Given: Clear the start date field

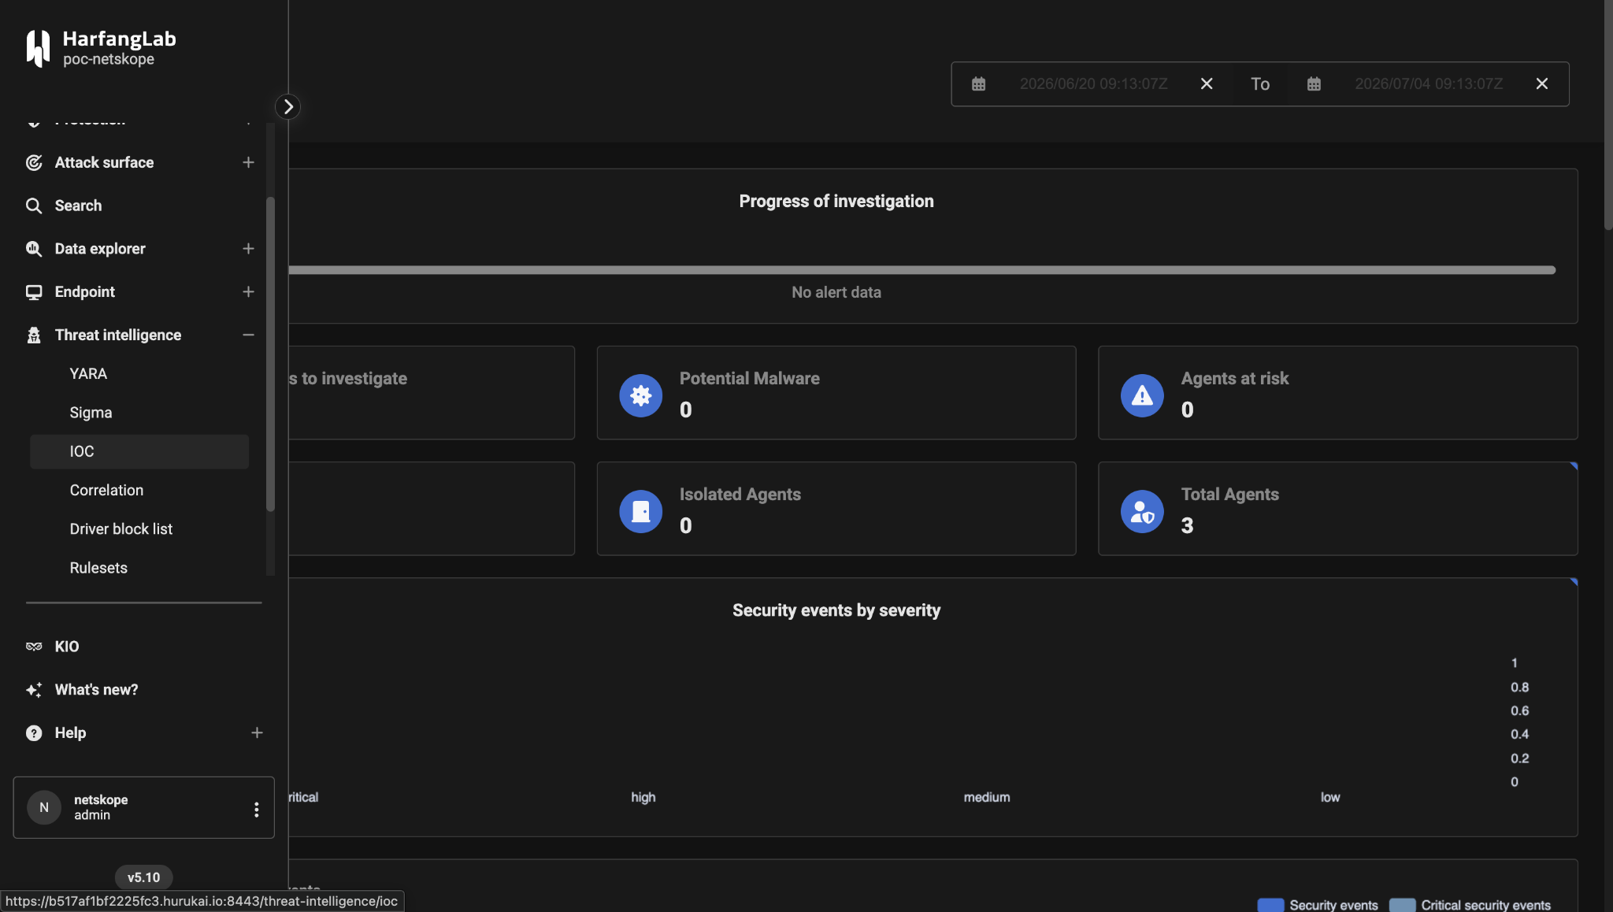Looking at the screenshot, I should tap(1207, 83).
